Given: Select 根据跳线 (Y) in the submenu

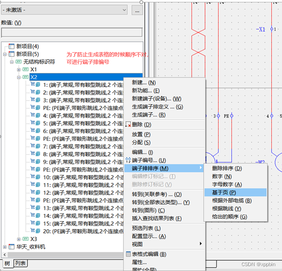Looking at the screenshot, I should tap(226, 208).
